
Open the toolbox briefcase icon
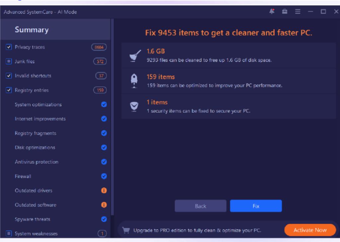tap(285, 11)
